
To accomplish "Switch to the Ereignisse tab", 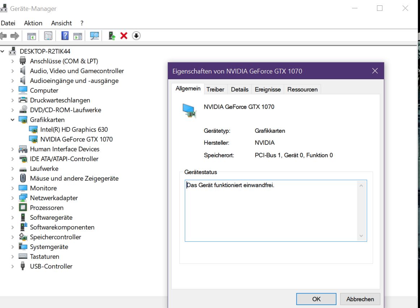I will (x=267, y=89).
